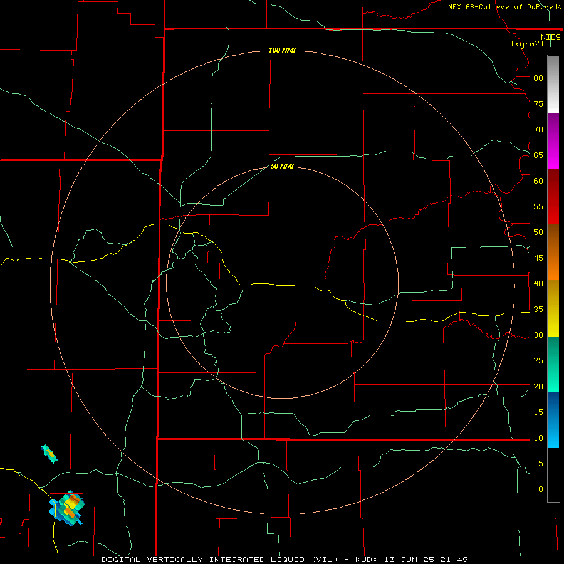Screen dimensions: 564x564
Task: Select the green segment of color scale
Action: 553,364
